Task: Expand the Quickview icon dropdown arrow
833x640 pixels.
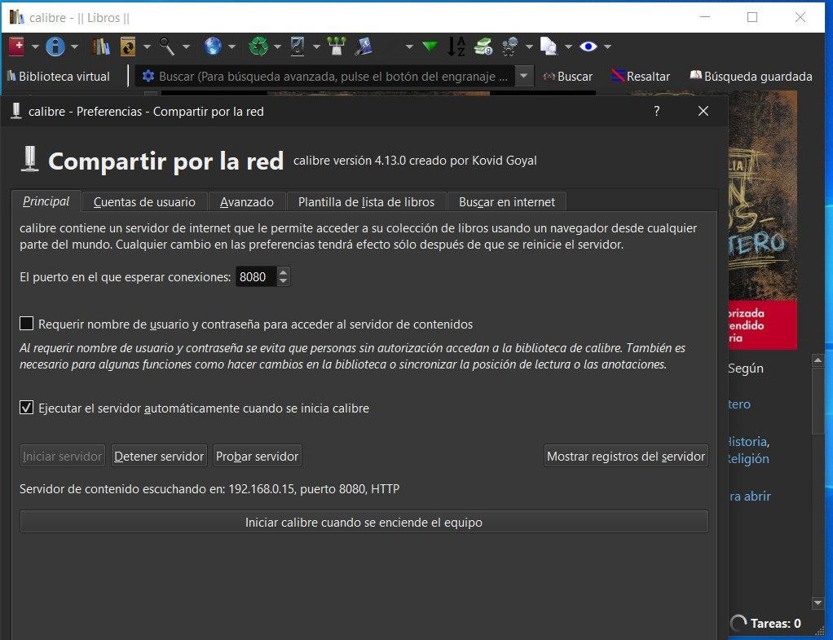Action: click(568, 46)
